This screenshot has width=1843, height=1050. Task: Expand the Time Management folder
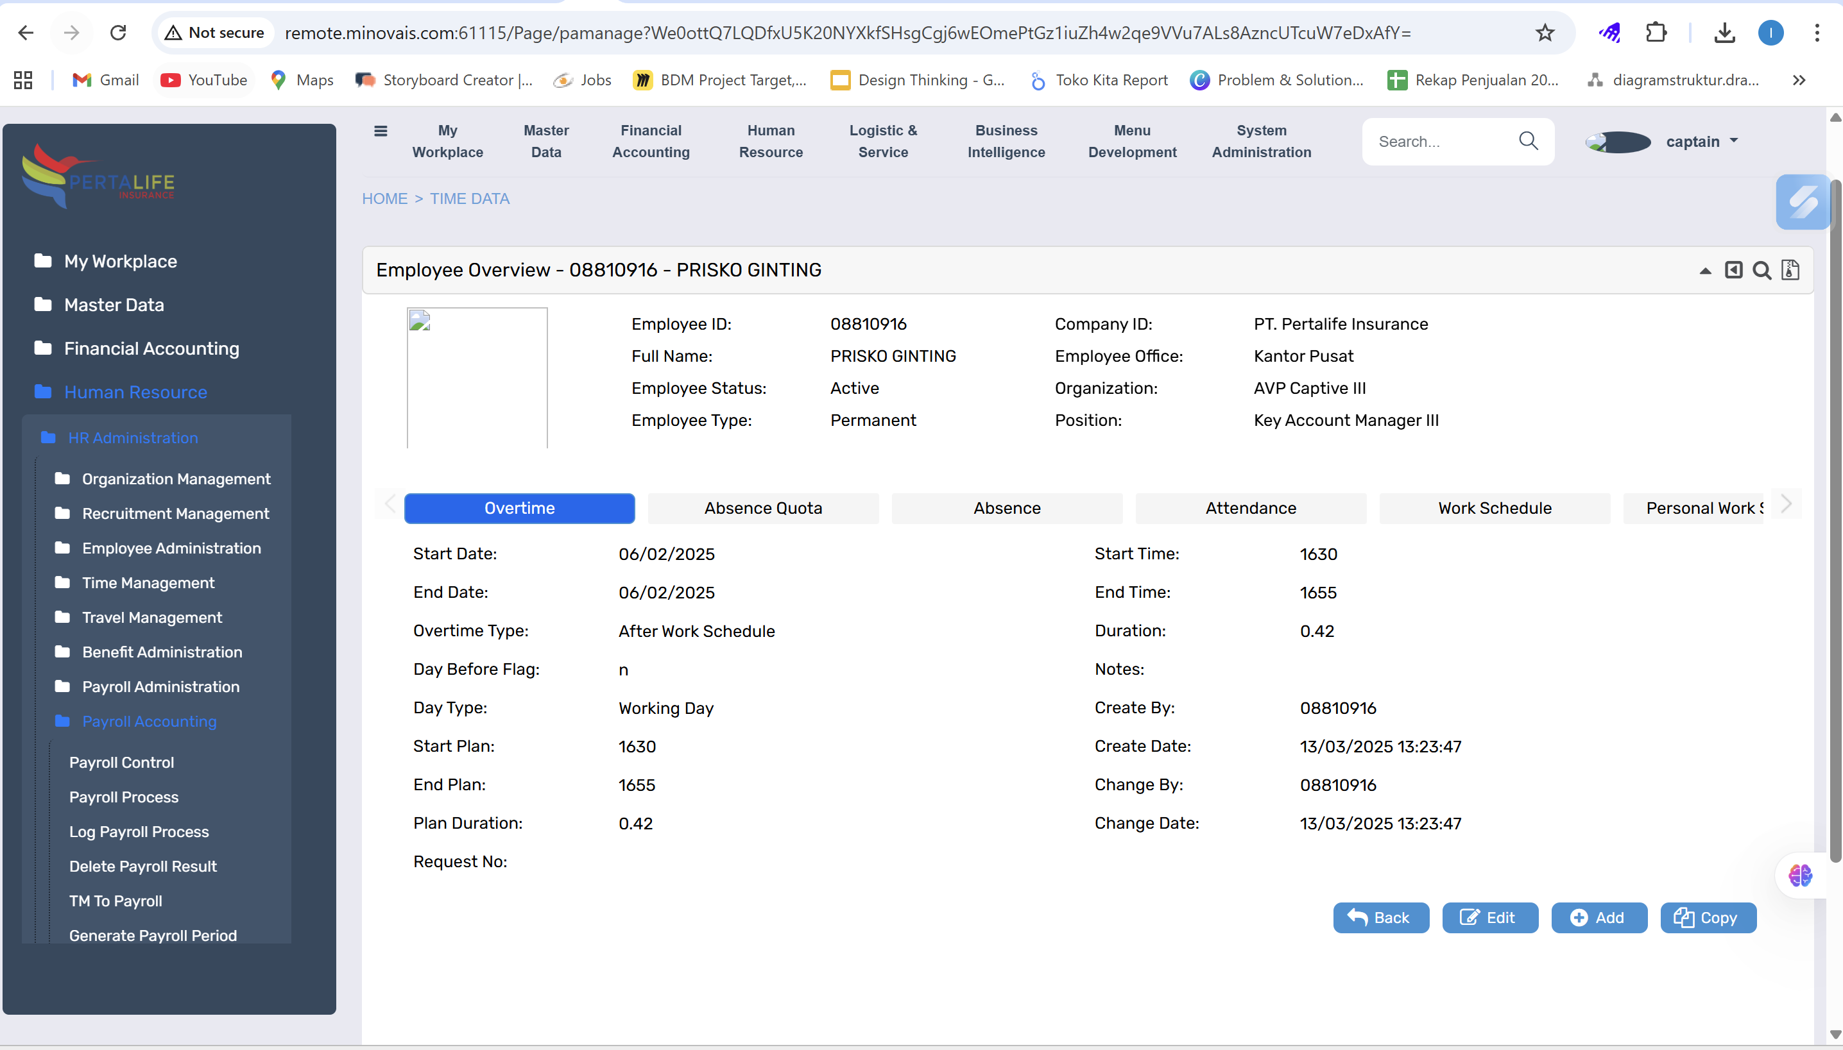pos(148,582)
